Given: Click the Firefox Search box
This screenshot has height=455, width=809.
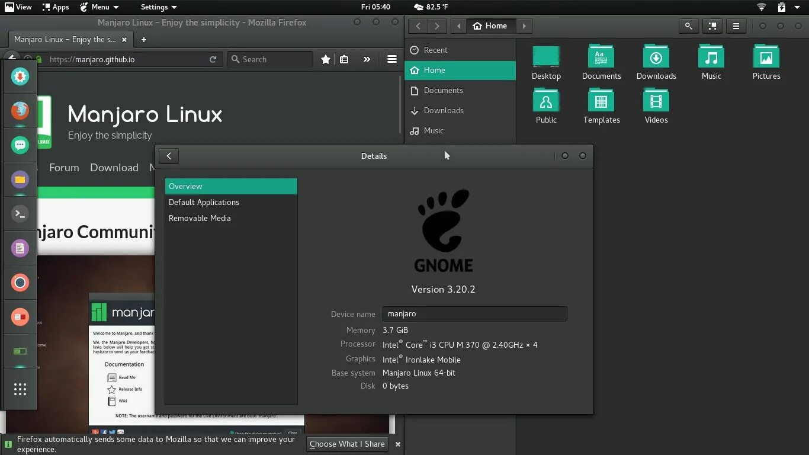Looking at the screenshot, I should click(270, 59).
